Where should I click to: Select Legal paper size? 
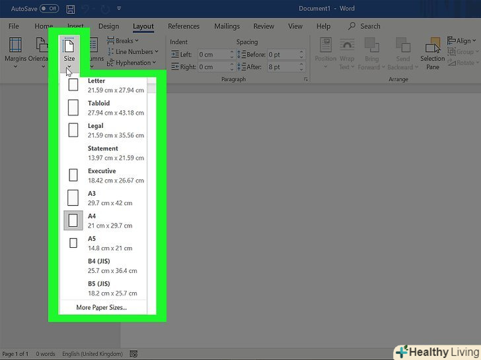tap(103, 130)
